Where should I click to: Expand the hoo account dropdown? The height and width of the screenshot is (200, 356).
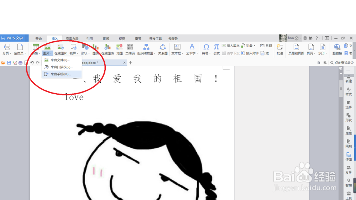pos(300,38)
